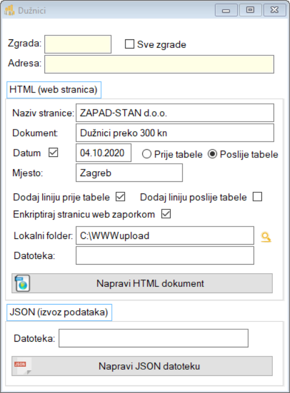This screenshot has height=393, width=290.
Task: Click into the Adresa field
Action: coord(159,64)
